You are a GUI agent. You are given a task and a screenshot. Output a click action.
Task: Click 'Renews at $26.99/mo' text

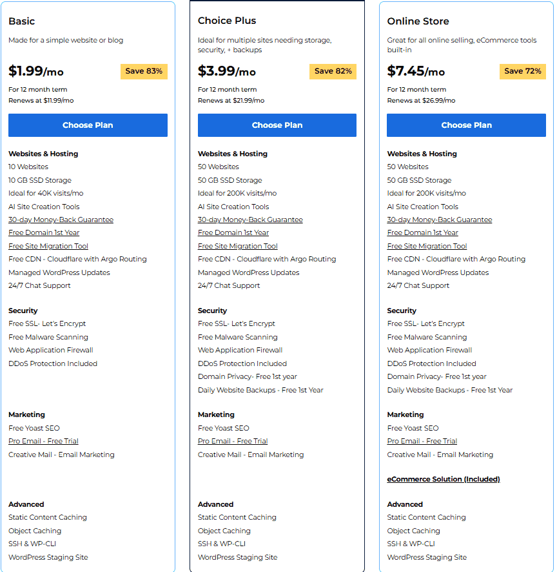pyautogui.click(x=421, y=100)
